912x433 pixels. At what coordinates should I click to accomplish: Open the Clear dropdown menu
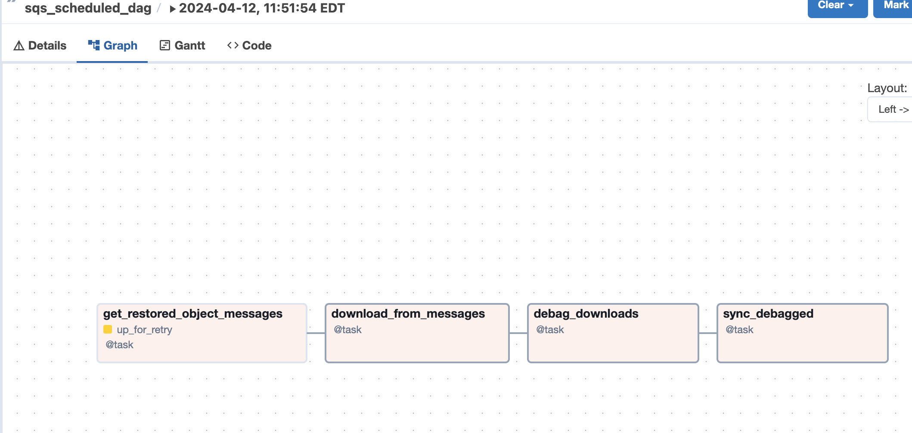(x=837, y=6)
